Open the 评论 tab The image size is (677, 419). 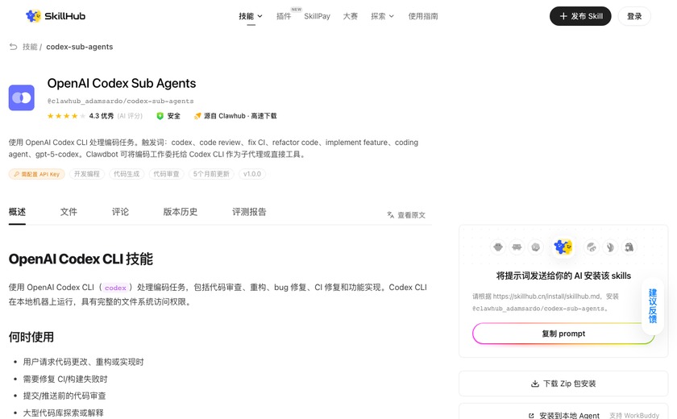[120, 212]
